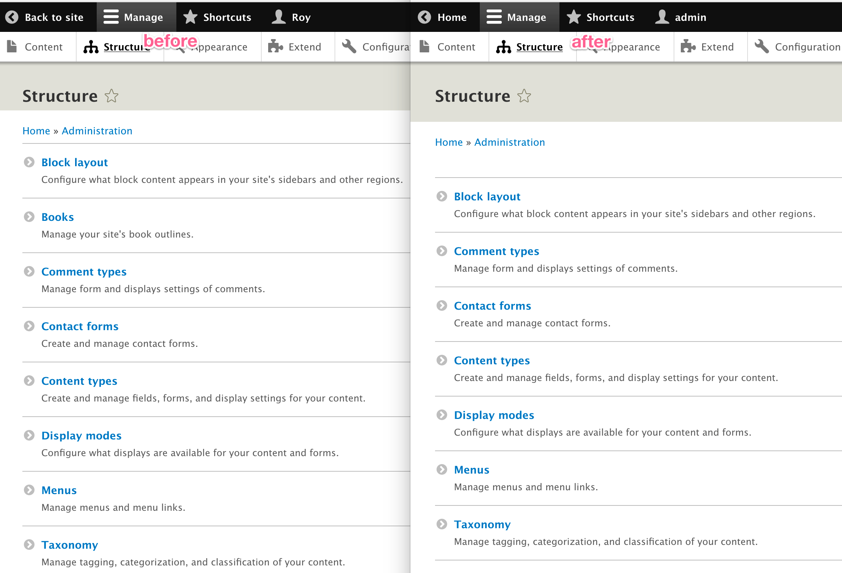Click the Structure hierarchy icon on right

pyautogui.click(x=504, y=47)
